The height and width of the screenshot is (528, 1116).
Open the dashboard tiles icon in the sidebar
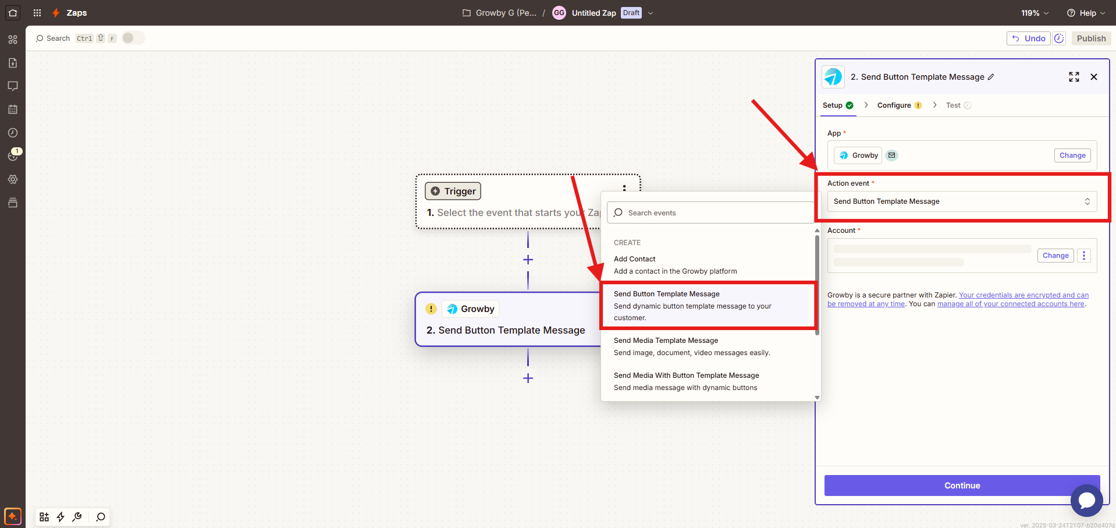pos(13,40)
